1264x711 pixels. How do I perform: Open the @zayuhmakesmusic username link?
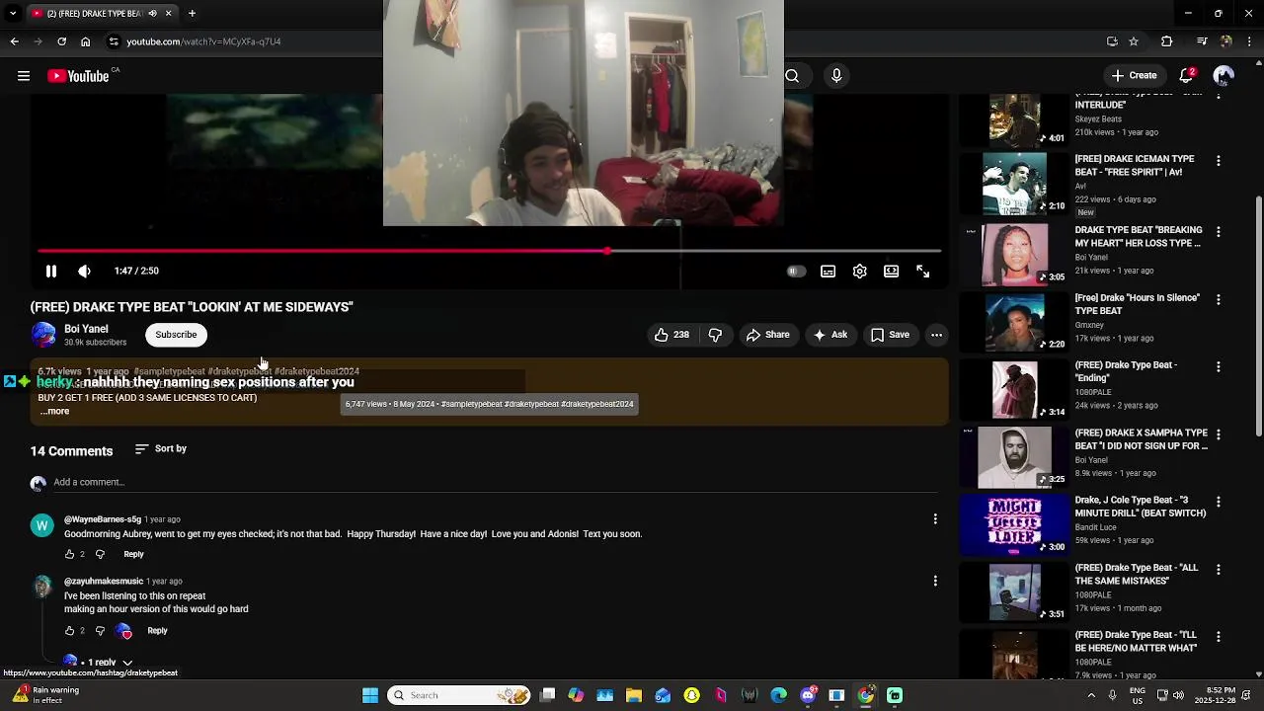pos(104,582)
